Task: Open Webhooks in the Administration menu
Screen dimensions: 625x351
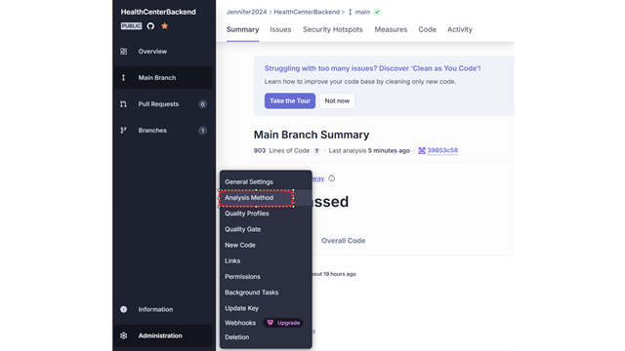Action: click(240, 323)
